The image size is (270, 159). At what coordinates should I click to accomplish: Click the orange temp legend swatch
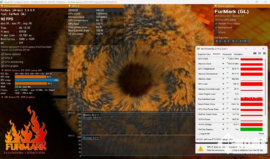click(x=84, y=115)
